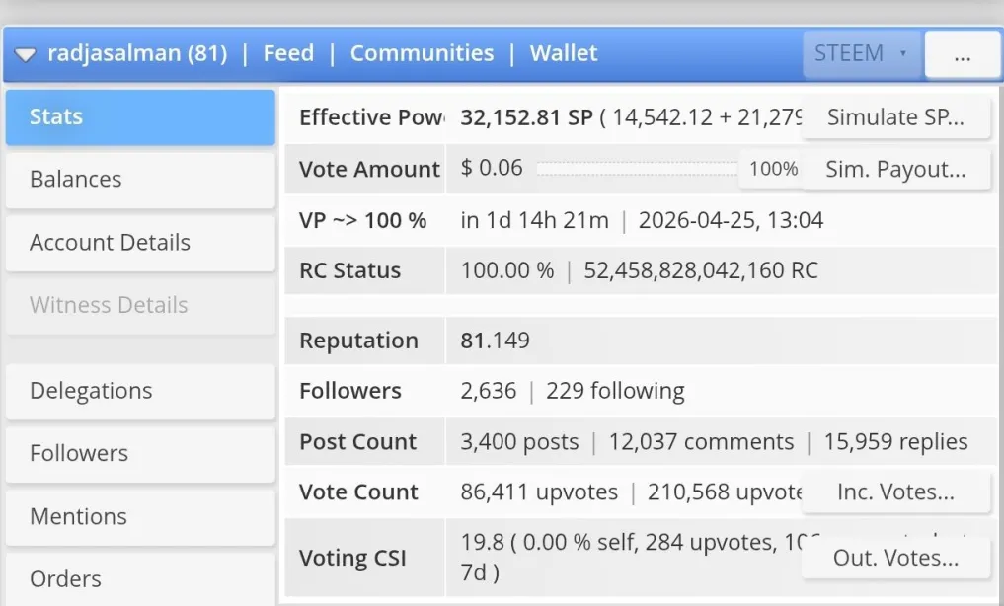Open the Out. Votes button
The height and width of the screenshot is (606, 1004).
click(895, 559)
